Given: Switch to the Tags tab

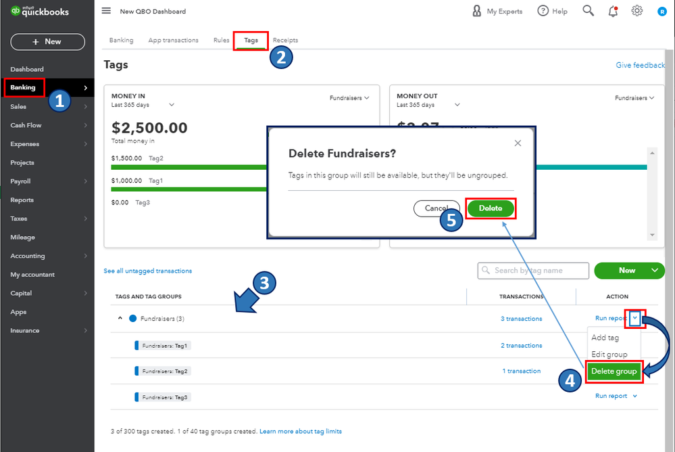Looking at the screenshot, I should point(251,41).
